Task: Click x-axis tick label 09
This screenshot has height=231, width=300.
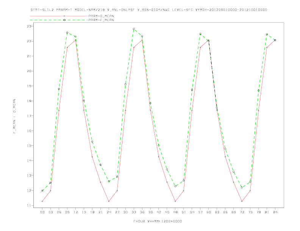Action: click(x=67, y=212)
